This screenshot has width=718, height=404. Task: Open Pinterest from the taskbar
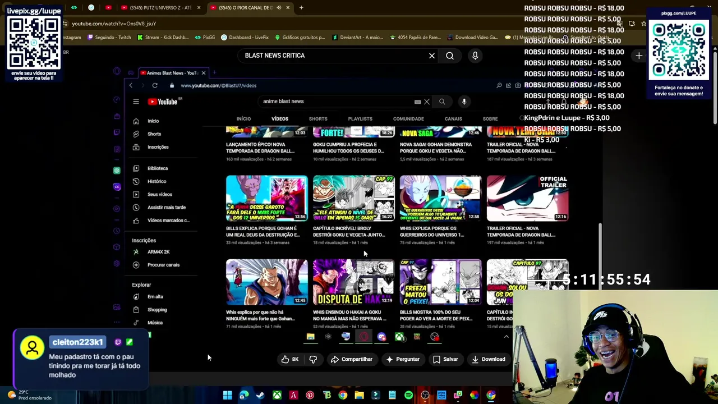pos(310,395)
